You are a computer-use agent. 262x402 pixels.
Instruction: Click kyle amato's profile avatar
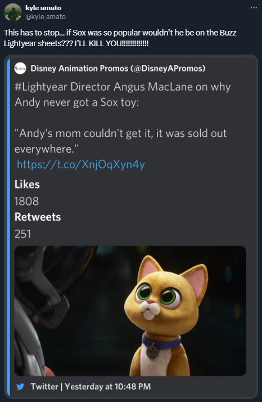13,12
